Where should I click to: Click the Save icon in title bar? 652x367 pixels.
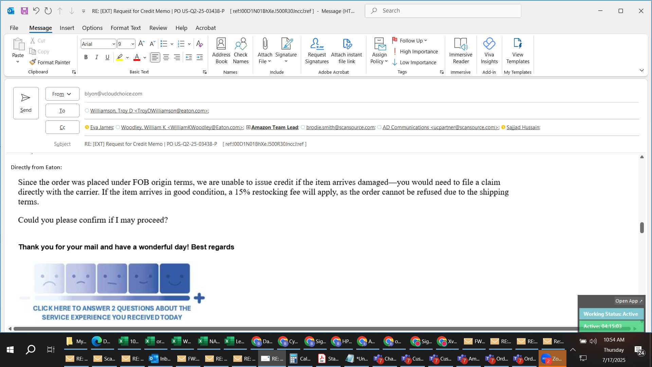point(24,11)
